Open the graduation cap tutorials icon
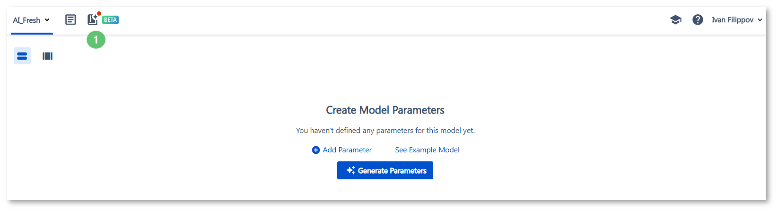The image size is (778, 212). tap(675, 20)
